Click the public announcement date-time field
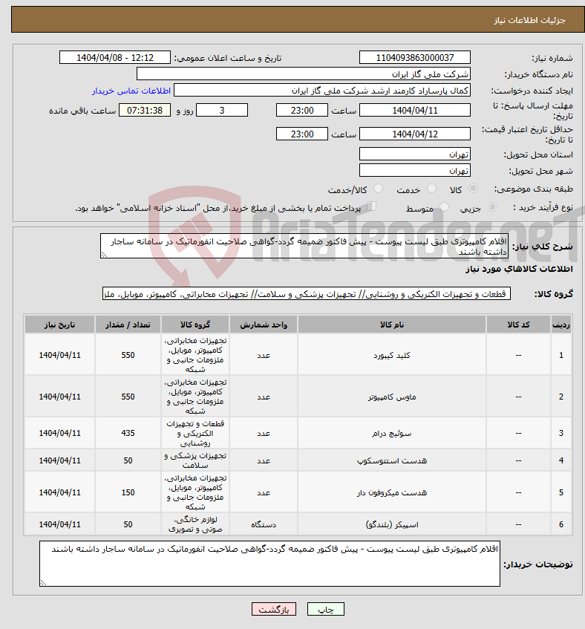 115,58
